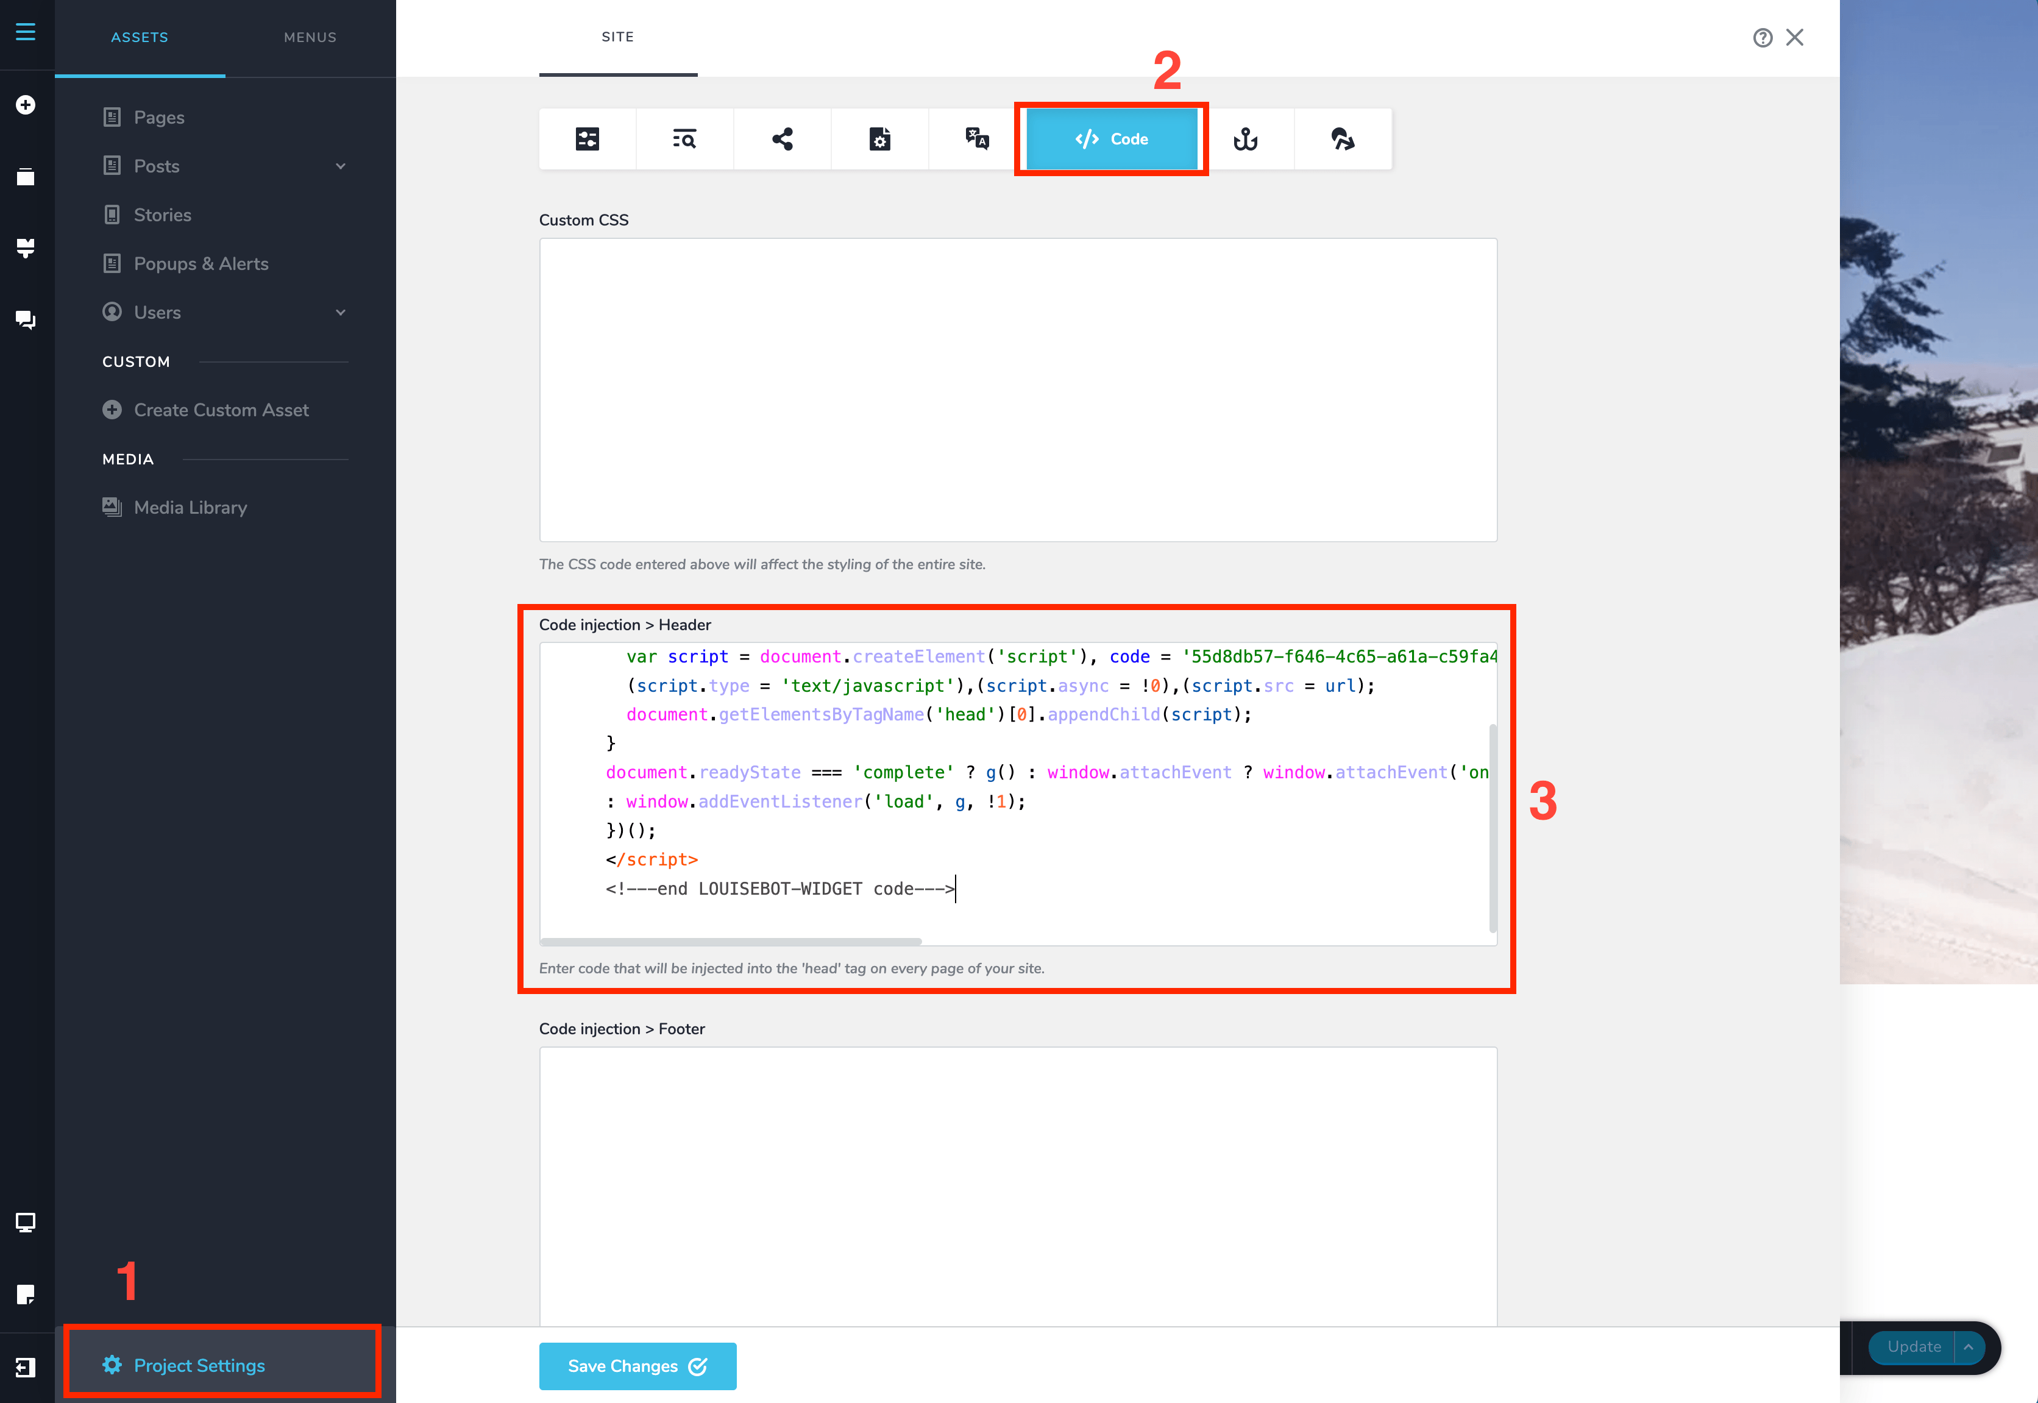Click the 'Code injection > Footer' label
2038x1403 pixels.
(621, 1029)
